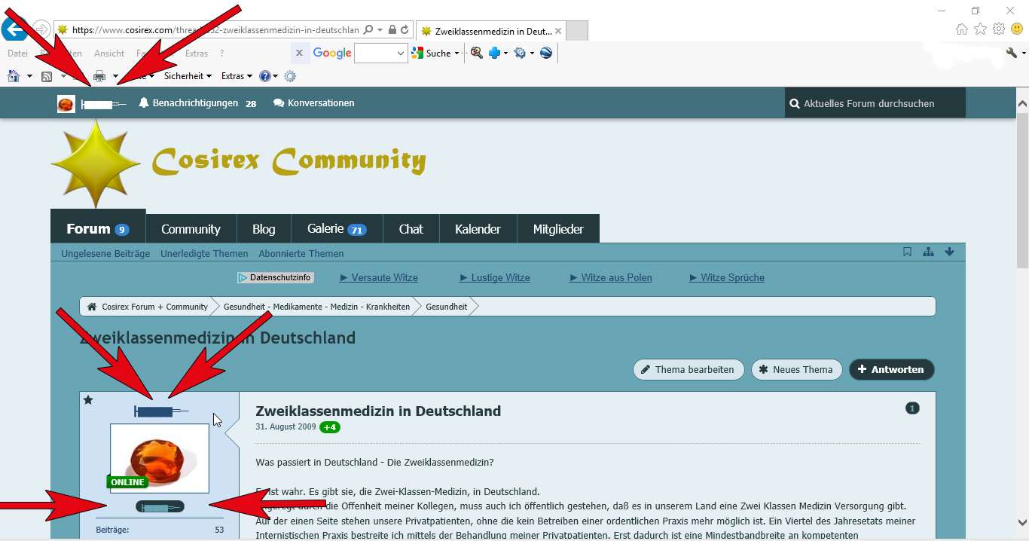Click the Google Earth globe toolbar icon
1029x541 pixels.
[546, 53]
